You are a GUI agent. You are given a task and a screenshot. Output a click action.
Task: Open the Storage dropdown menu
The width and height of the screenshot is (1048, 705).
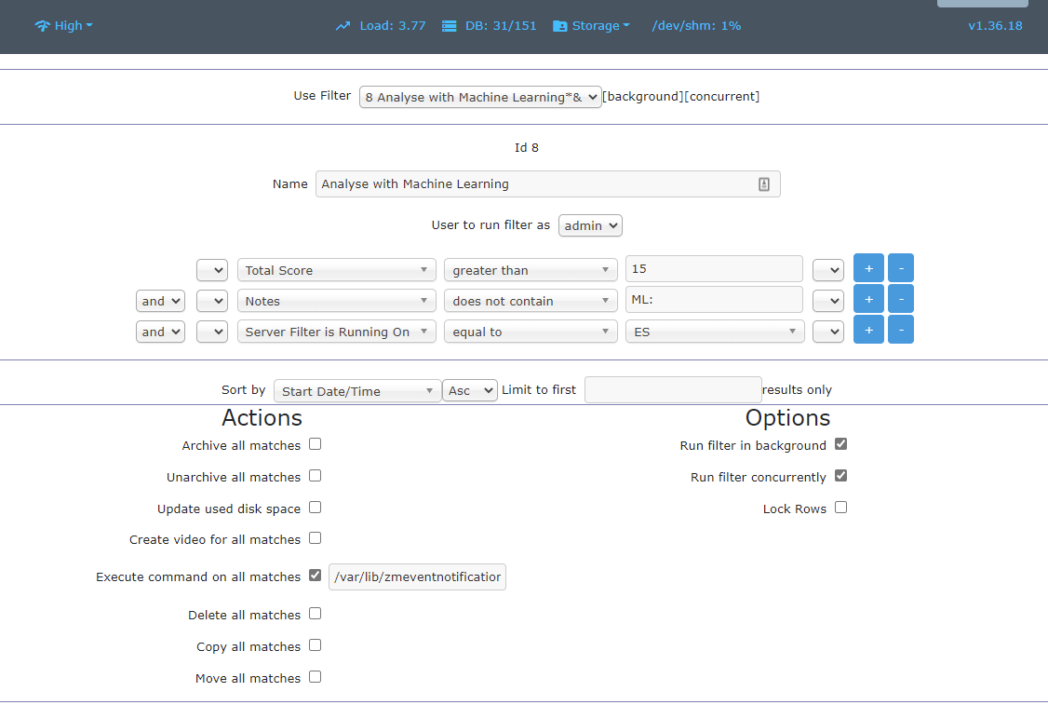592,26
